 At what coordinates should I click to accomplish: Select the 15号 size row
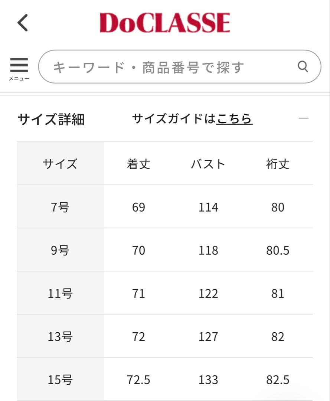[x=60, y=379]
